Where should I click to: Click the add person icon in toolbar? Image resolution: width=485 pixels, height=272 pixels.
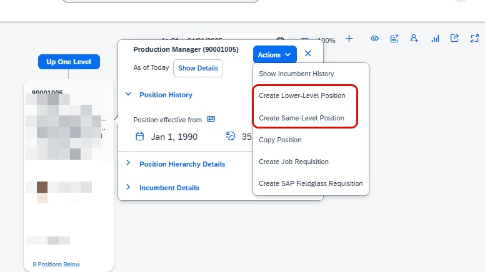click(x=414, y=38)
